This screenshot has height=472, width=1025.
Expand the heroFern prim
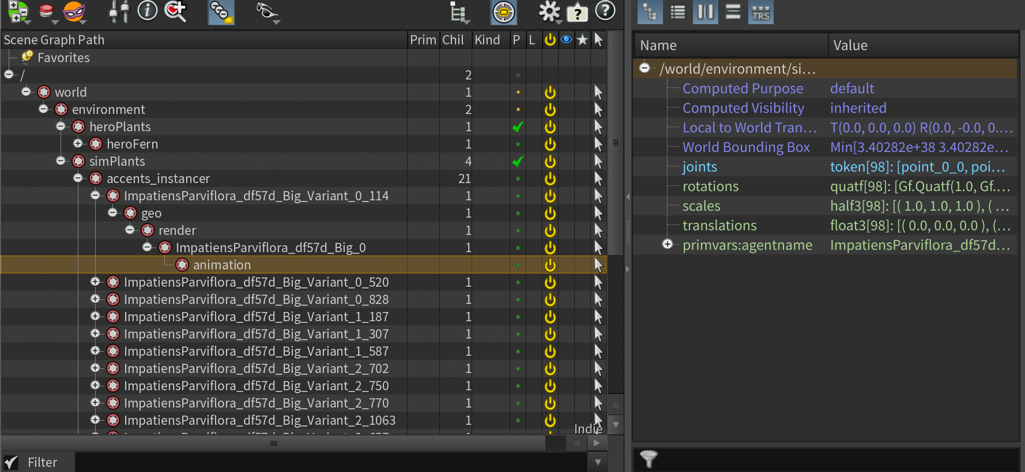point(78,143)
